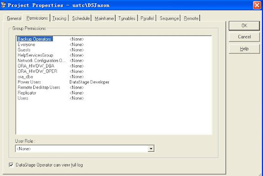The image size is (263, 176).
Task: Click the DataStage icon in the title bar
Action: point(3,5)
